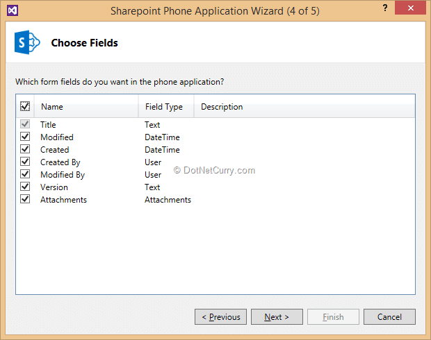The width and height of the screenshot is (431, 340).
Task: Click User type in Modified By row
Action: [x=153, y=175]
